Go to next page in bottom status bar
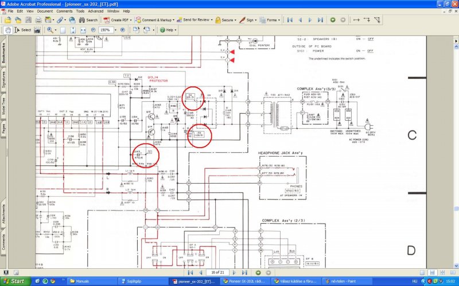 [x=234, y=273]
